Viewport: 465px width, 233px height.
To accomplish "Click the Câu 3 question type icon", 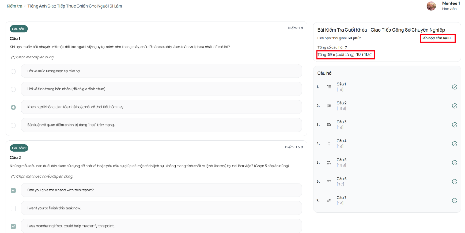I will click(329, 125).
